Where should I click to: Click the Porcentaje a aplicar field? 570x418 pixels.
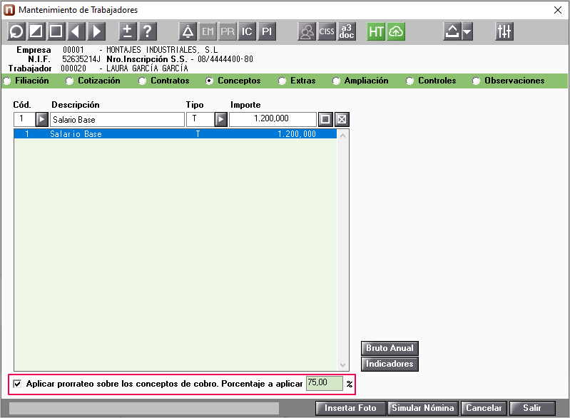324,383
